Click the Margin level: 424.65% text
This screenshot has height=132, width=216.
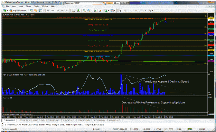(x=94, y=124)
